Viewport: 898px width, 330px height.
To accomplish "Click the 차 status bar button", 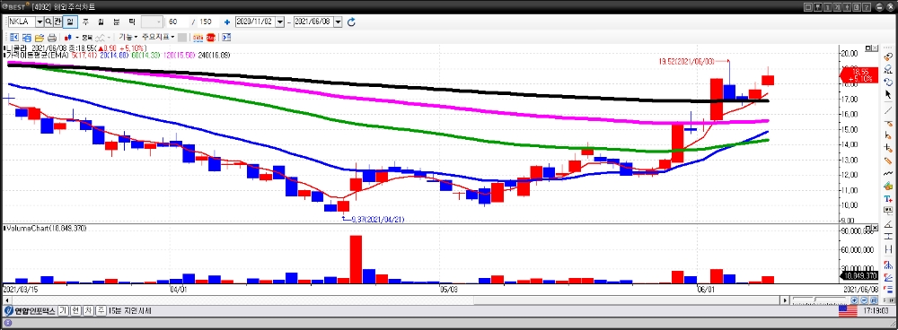I will [x=88, y=311].
